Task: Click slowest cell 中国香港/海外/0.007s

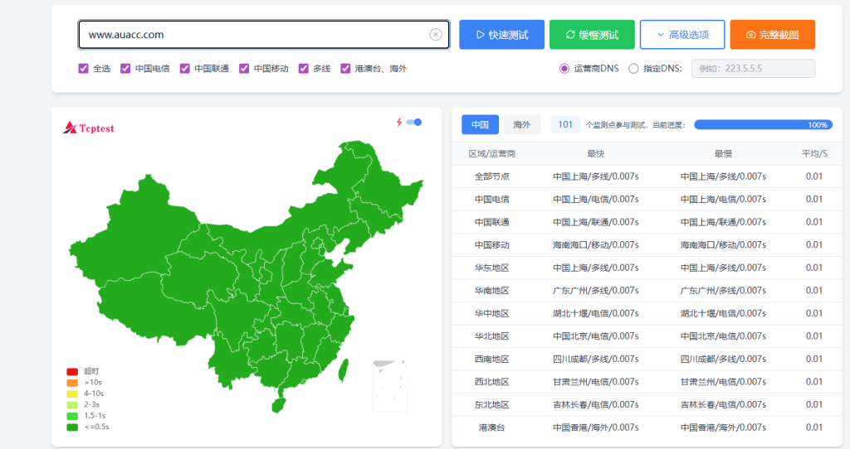Action: coord(723,427)
